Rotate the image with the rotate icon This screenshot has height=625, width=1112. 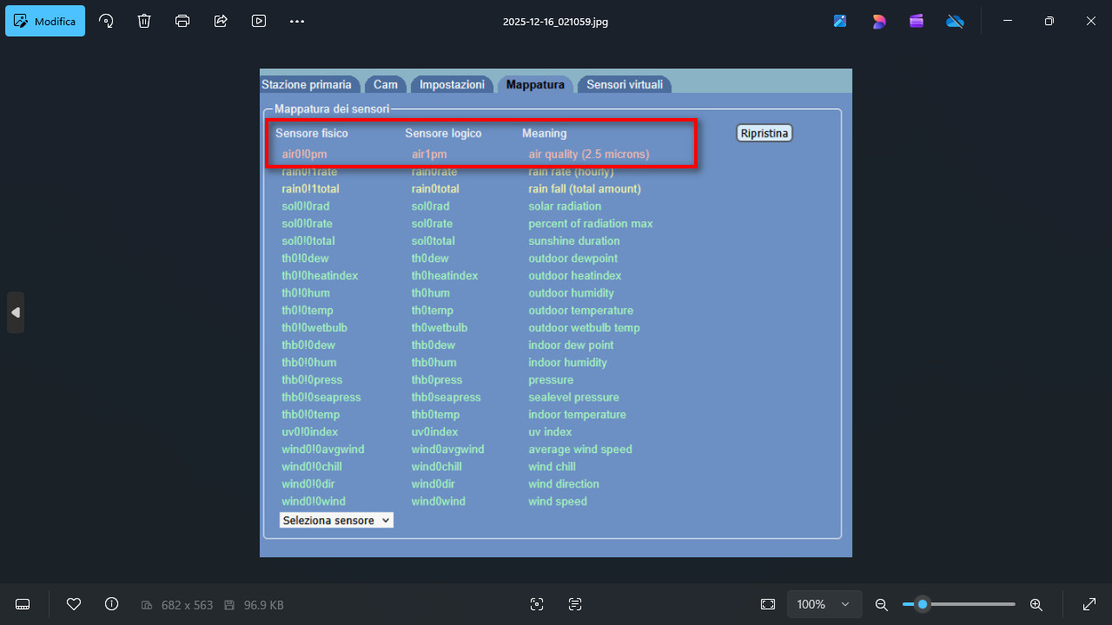pos(106,21)
